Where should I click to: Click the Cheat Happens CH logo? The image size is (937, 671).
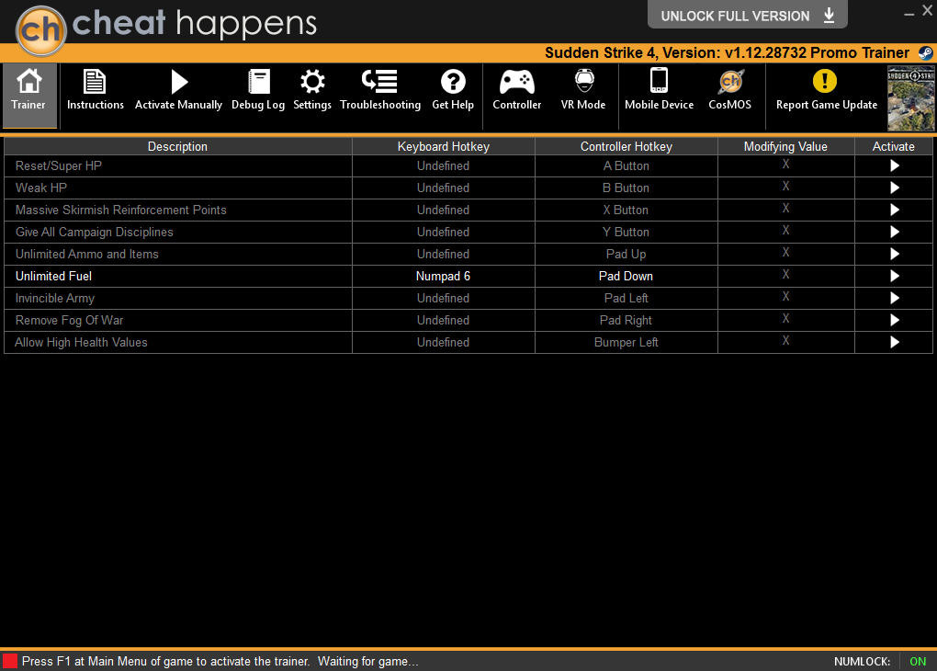pos(40,30)
